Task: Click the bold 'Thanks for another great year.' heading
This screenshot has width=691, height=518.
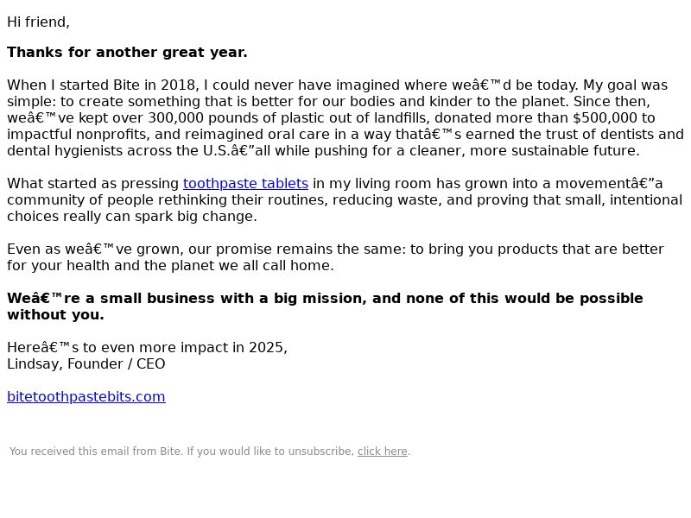Action: pyautogui.click(x=127, y=52)
